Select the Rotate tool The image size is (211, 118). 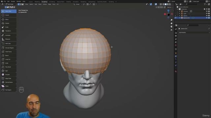coord(9,23)
